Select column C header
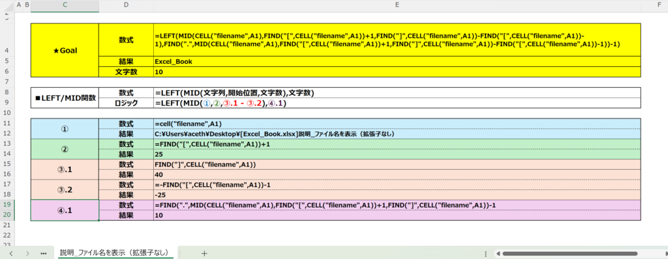668x259 pixels. (x=65, y=5)
